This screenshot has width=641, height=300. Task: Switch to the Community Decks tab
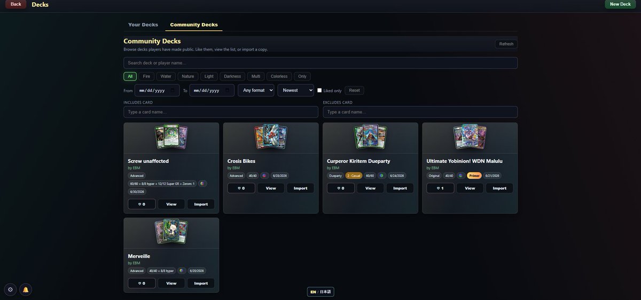pyautogui.click(x=194, y=25)
